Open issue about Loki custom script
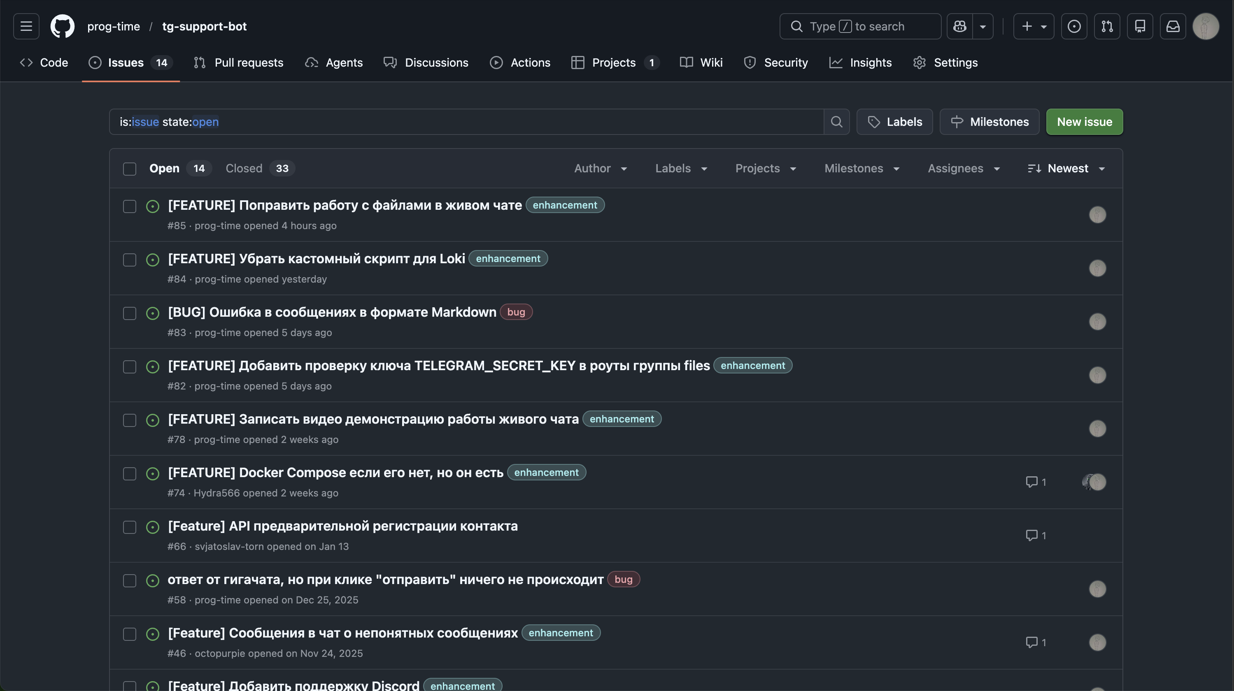 [316, 259]
